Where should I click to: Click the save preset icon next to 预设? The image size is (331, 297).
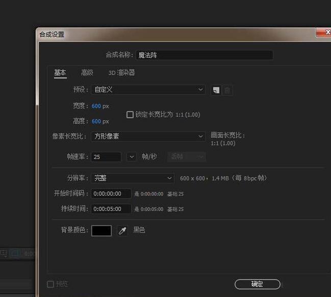pos(216,90)
